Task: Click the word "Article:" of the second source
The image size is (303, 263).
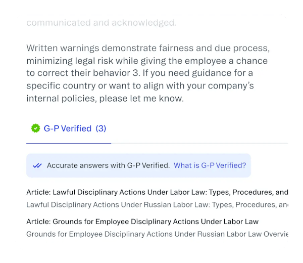Action: 38,222
